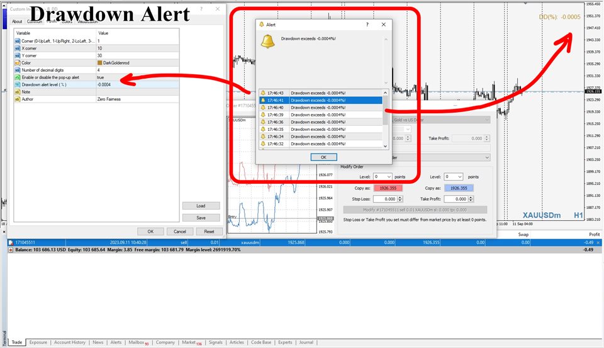The width and height of the screenshot is (604, 348).
Task: Click the Reset button
Action: pyautogui.click(x=209, y=232)
